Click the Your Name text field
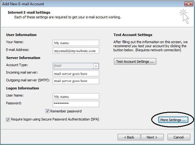 tap(76, 43)
